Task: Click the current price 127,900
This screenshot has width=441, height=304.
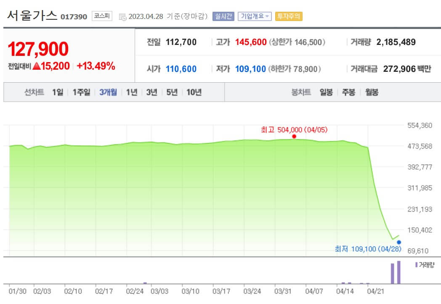Action: click(x=38, y=49)
